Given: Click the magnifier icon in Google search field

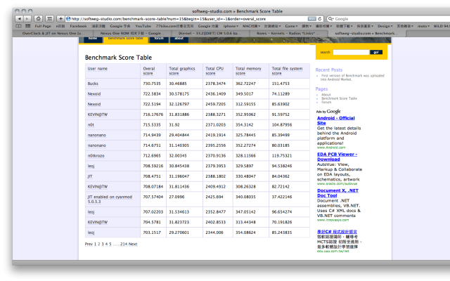Looking at the screenshot, I should click(x=331, y=19).
